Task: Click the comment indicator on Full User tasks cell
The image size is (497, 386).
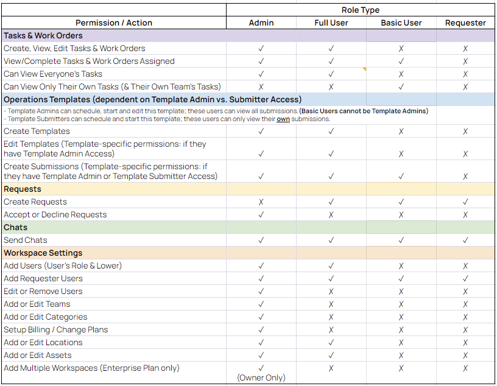Action: (365, 69)
